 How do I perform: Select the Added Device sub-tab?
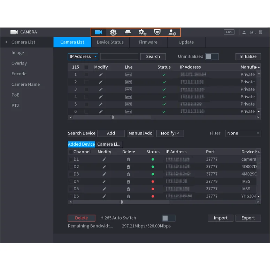pos(82,144)
